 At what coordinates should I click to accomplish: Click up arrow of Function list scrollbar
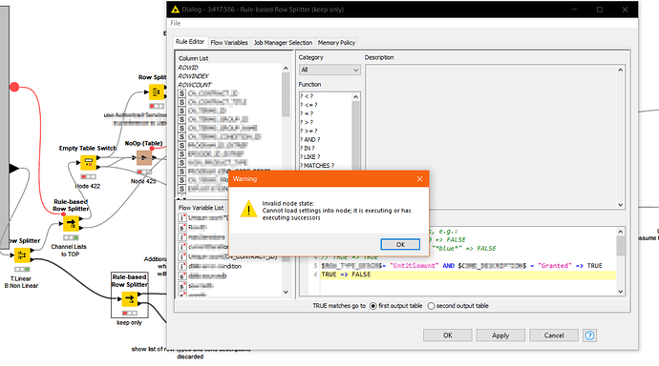tap(355, 97)
